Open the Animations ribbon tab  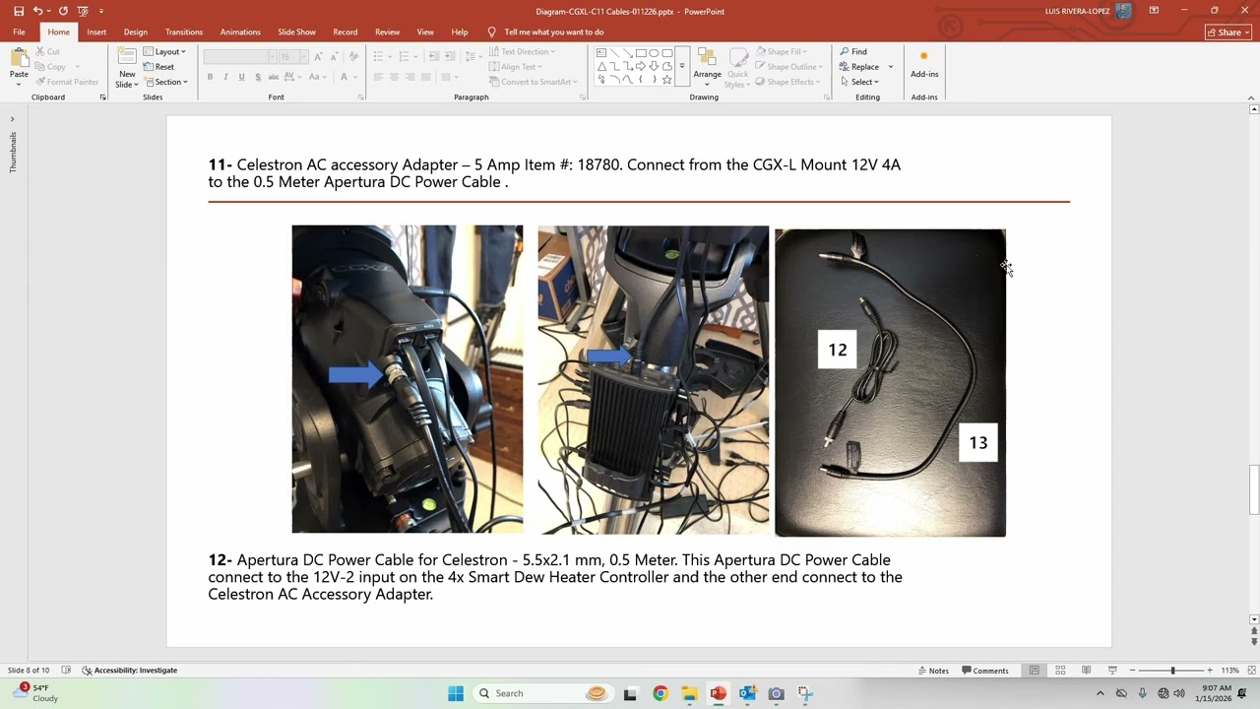tap(240, 32)
